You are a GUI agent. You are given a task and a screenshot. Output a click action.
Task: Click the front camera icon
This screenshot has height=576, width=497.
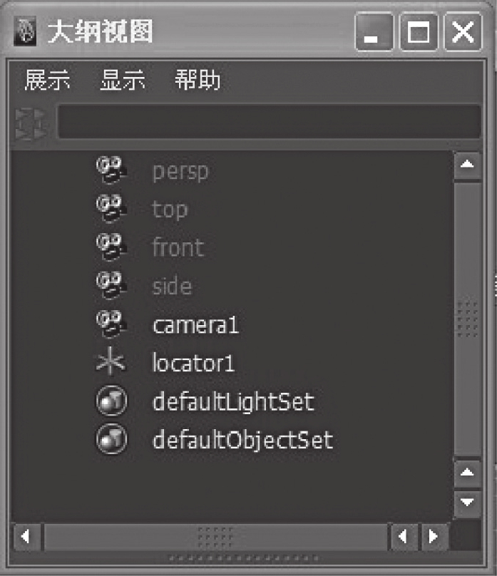point(111,247)
